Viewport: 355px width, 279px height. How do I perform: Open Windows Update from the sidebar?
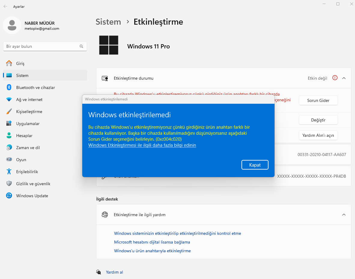[x=45, y=195]
